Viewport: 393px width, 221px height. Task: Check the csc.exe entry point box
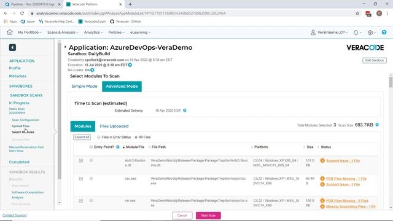(x=91, y=179)
